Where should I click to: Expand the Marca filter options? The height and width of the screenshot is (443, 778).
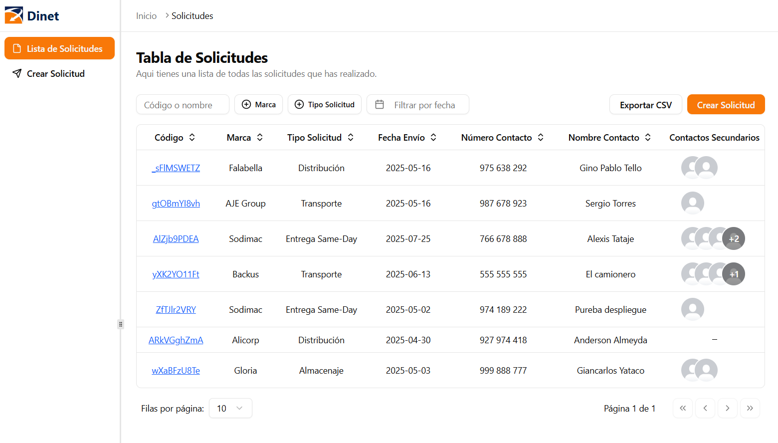(x=258, y=104)
